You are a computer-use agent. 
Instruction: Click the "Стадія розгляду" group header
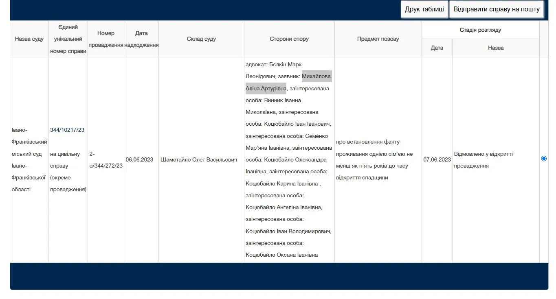point(480,30)
